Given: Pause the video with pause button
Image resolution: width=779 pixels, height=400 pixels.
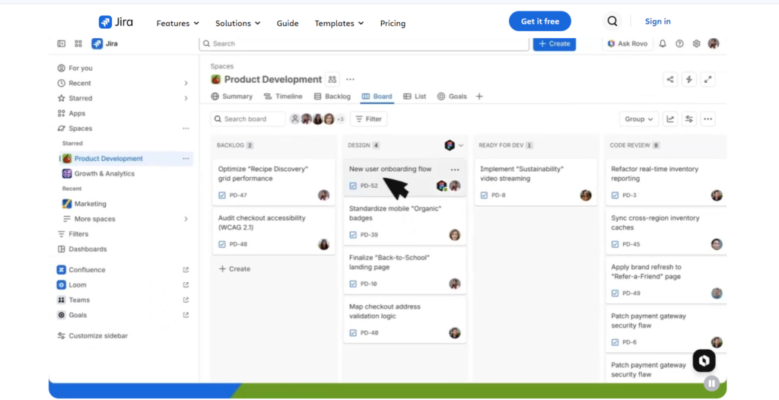Looking at the screenshot, I should [711, 383].
